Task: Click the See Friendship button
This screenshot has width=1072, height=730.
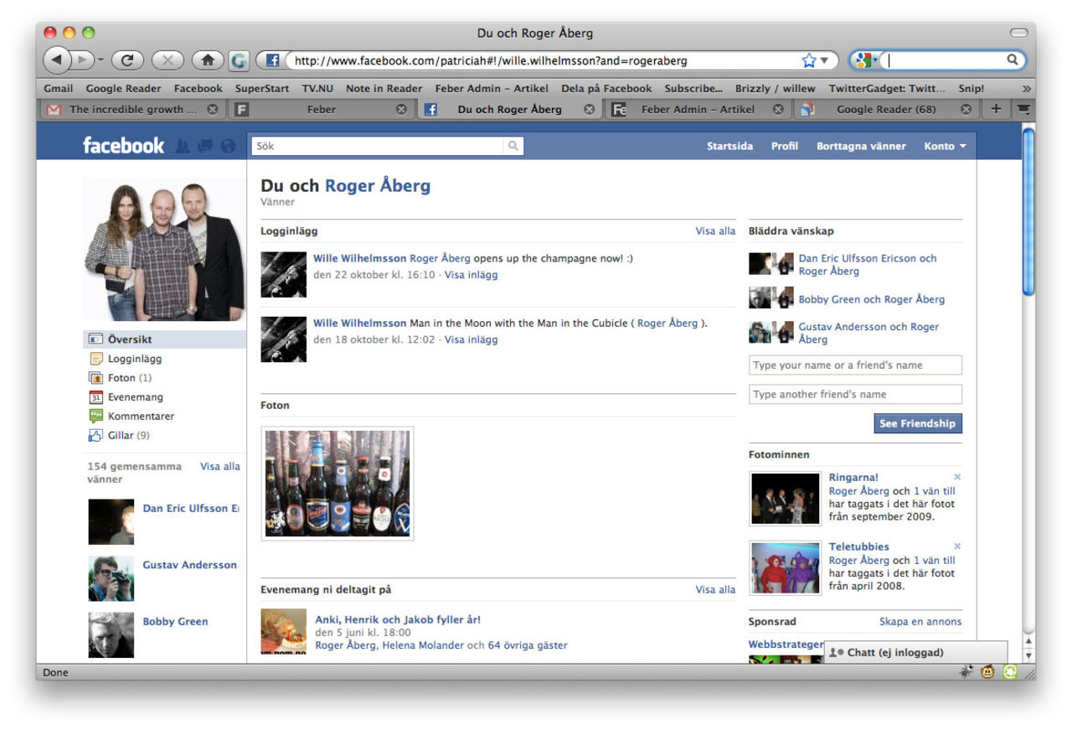Action: click(918, 423)
